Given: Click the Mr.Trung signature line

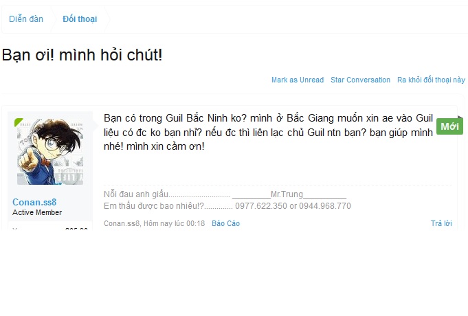Looking at the screenshot, I should click(x=225, y=194).
